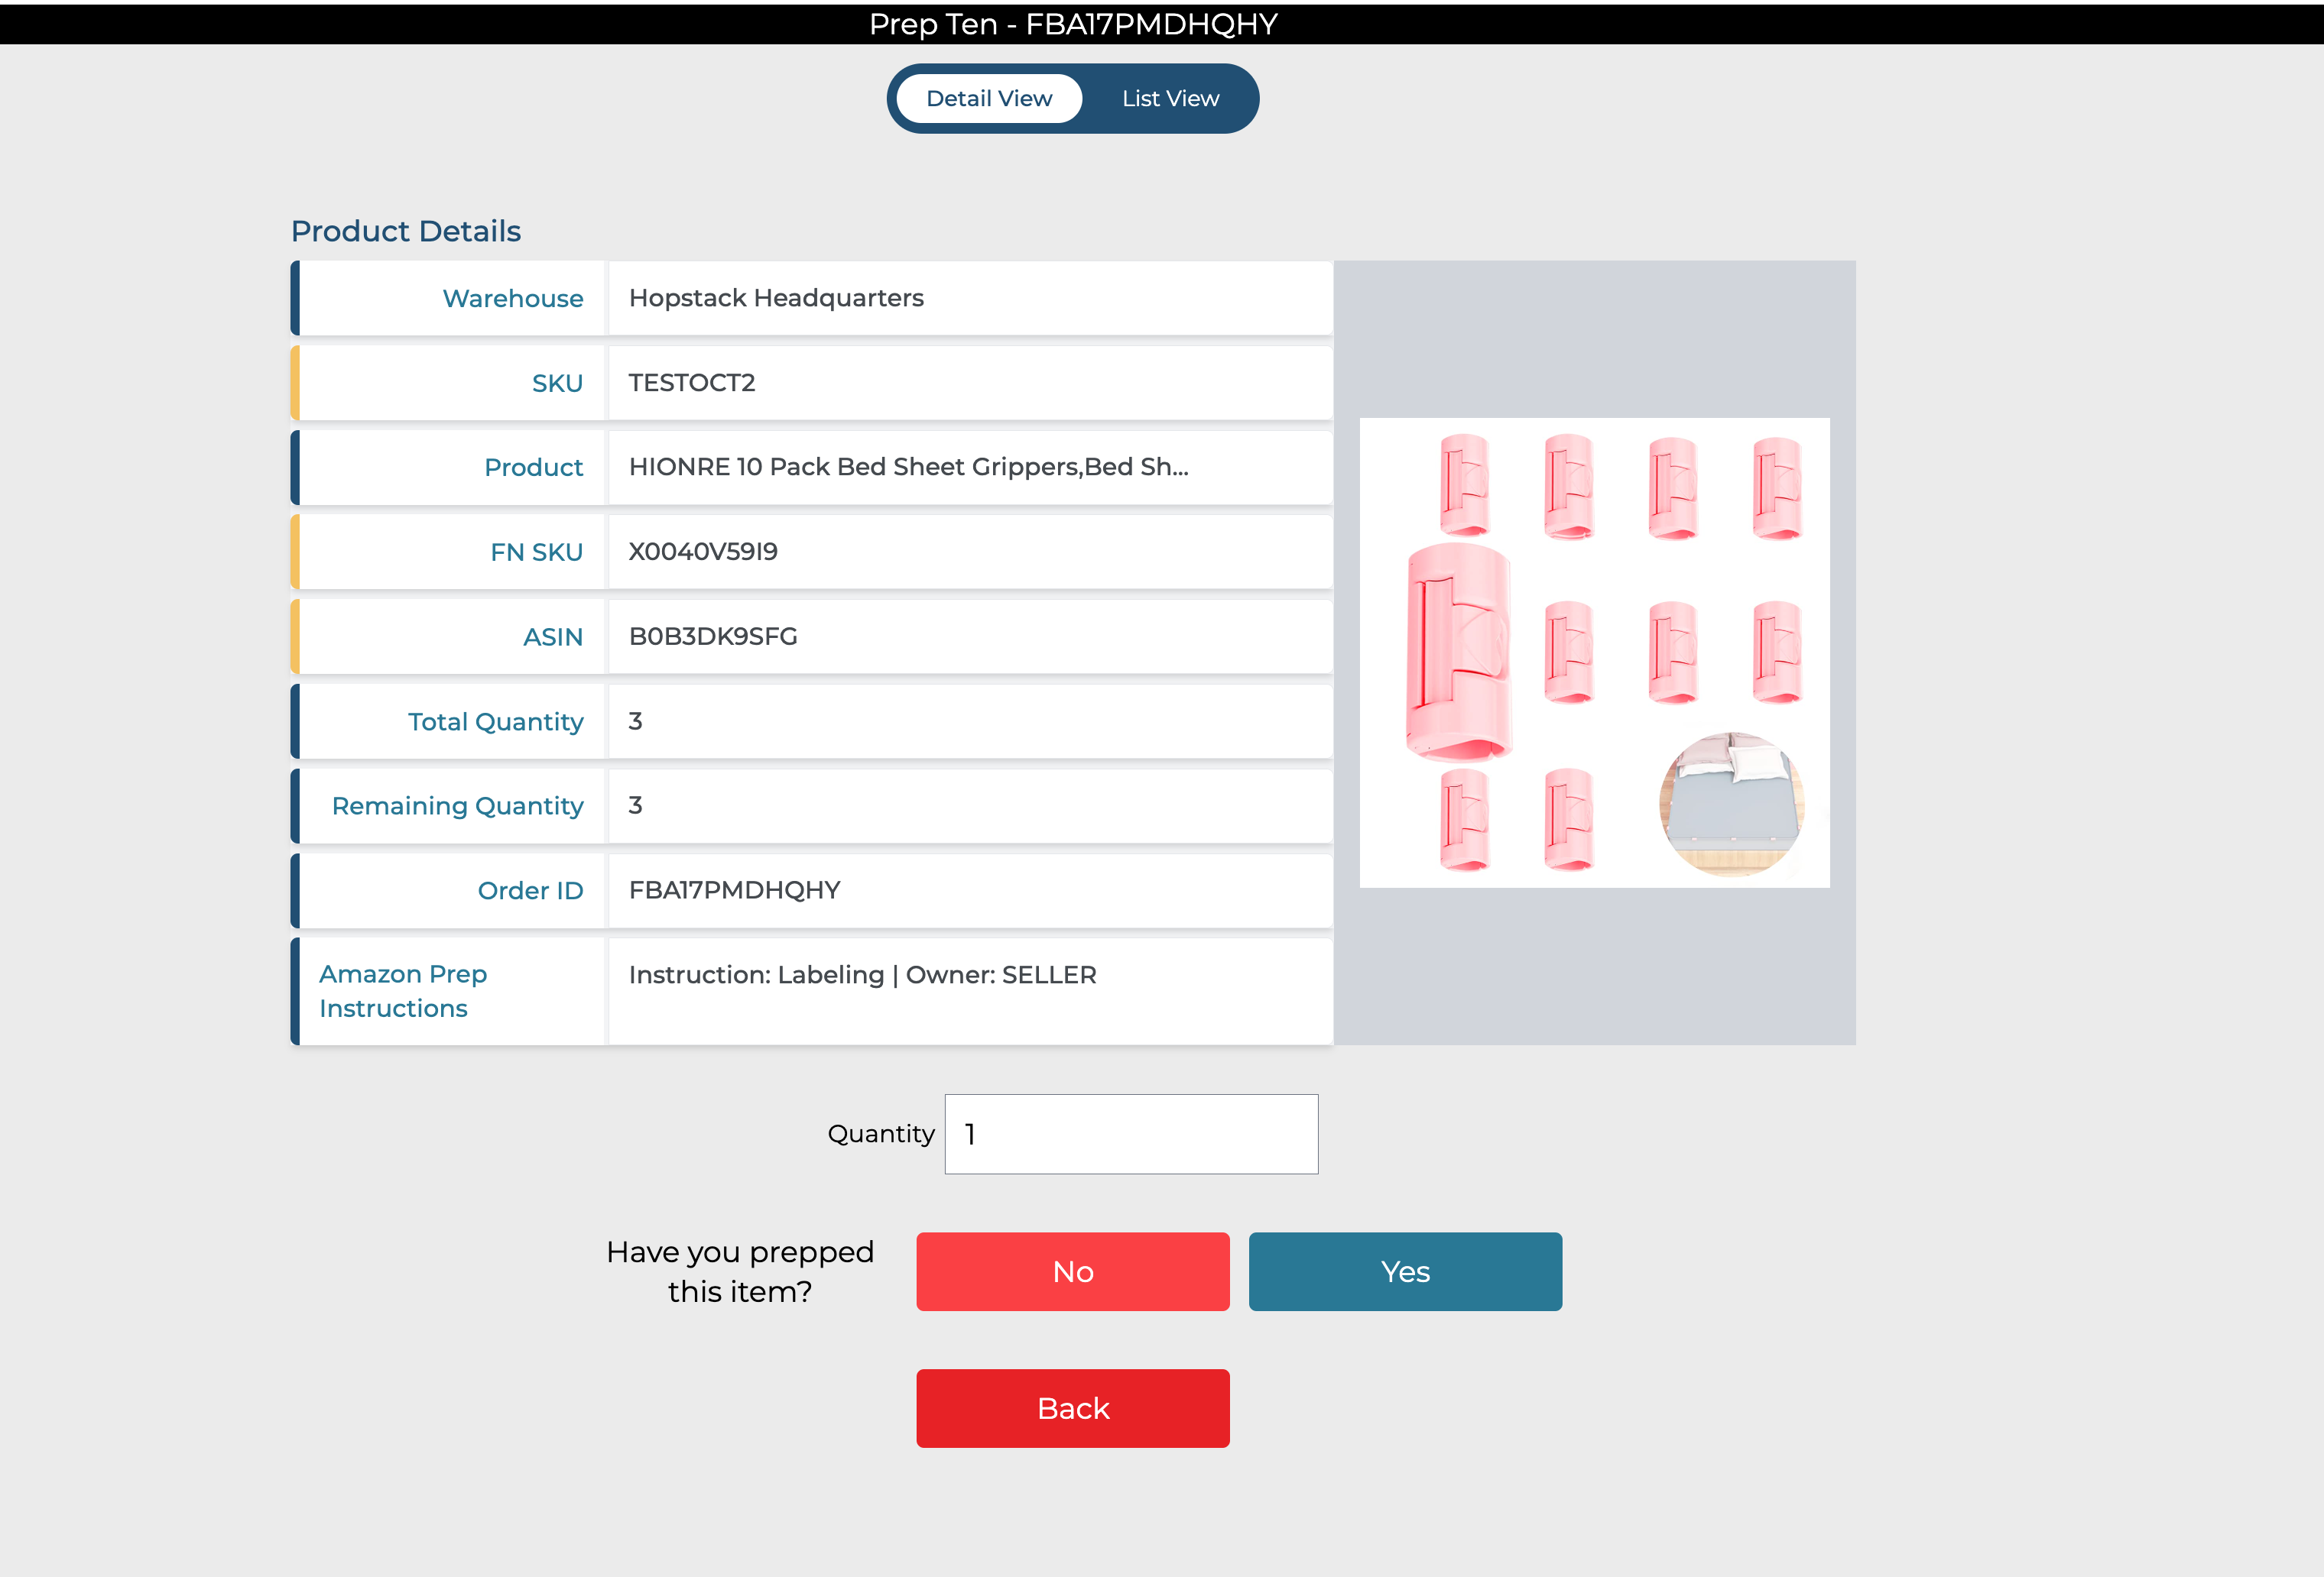Click the Hopstack Headquarters warehouse value
Image resolution: width=2324 pixels, height=1577 pixels.
coord(776,298)
